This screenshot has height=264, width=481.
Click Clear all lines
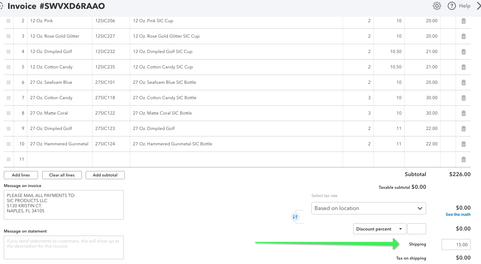click(x=62, y=175)
